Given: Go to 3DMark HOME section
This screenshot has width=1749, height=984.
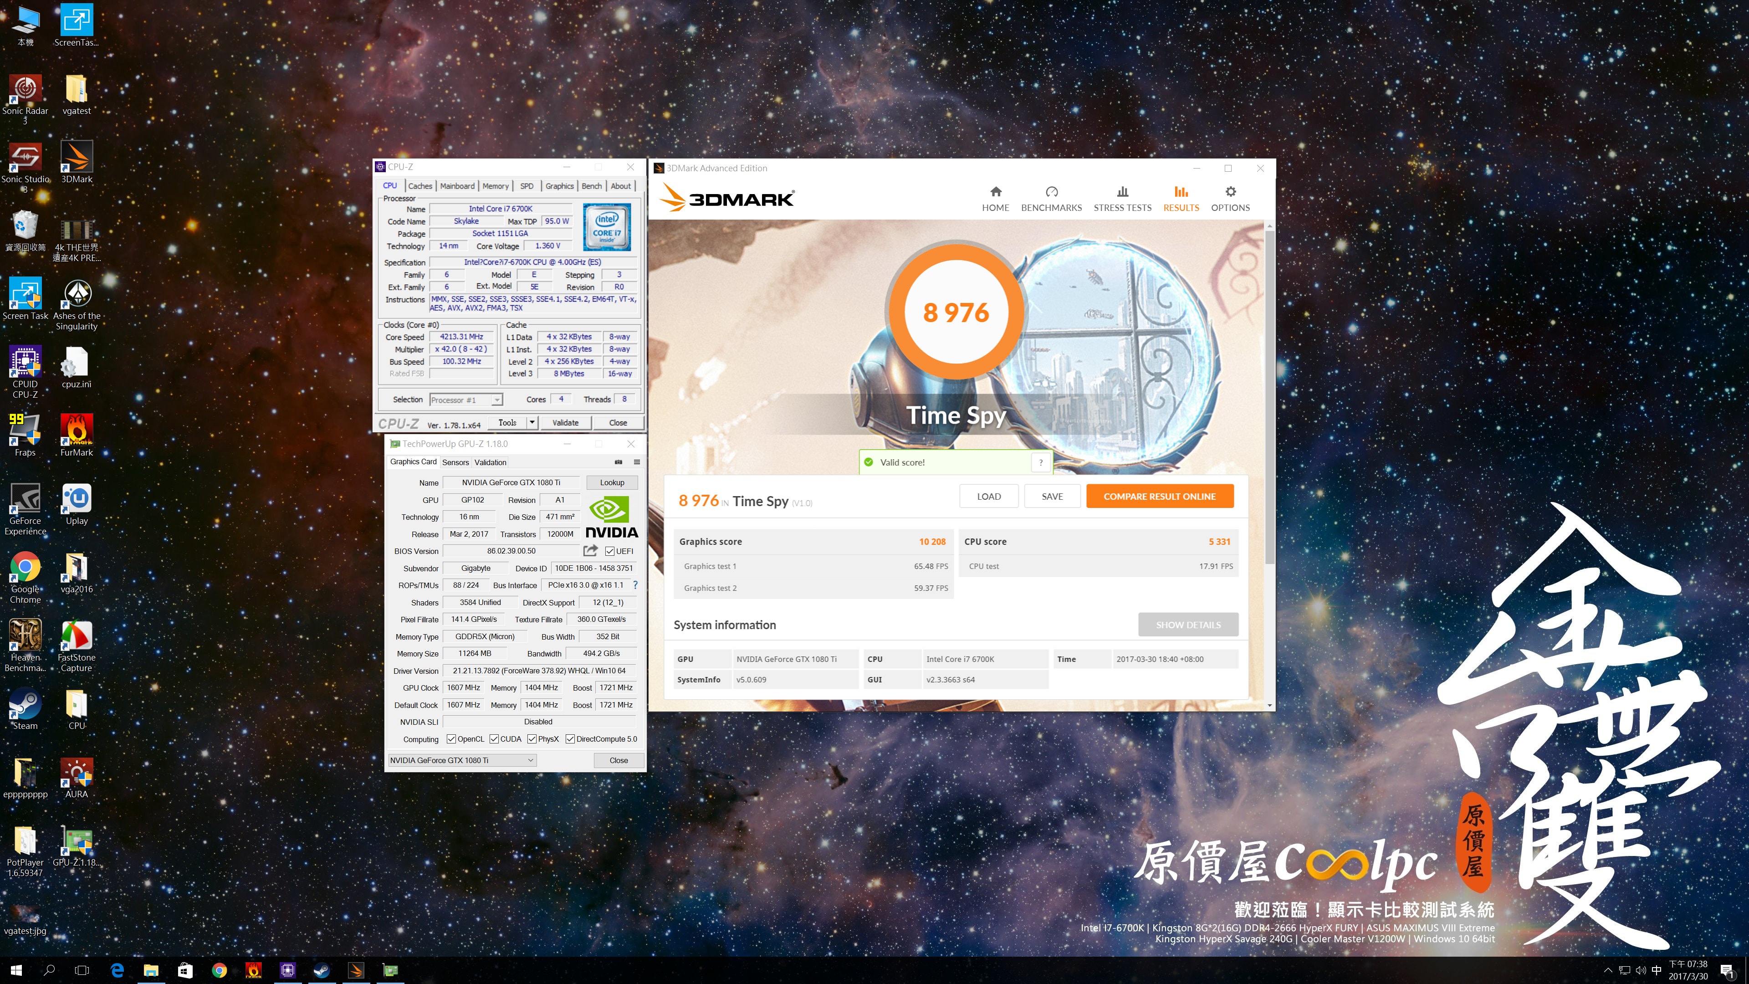Looking at the screenshot, I should [x=995, y=199].
